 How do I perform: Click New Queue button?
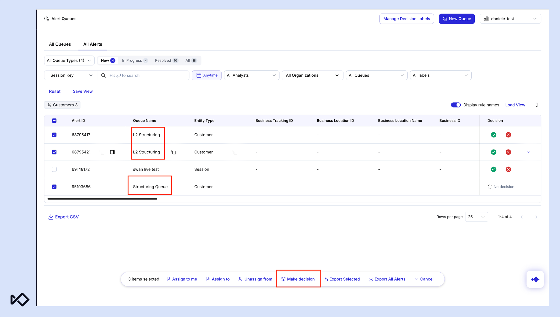[457, 19]
